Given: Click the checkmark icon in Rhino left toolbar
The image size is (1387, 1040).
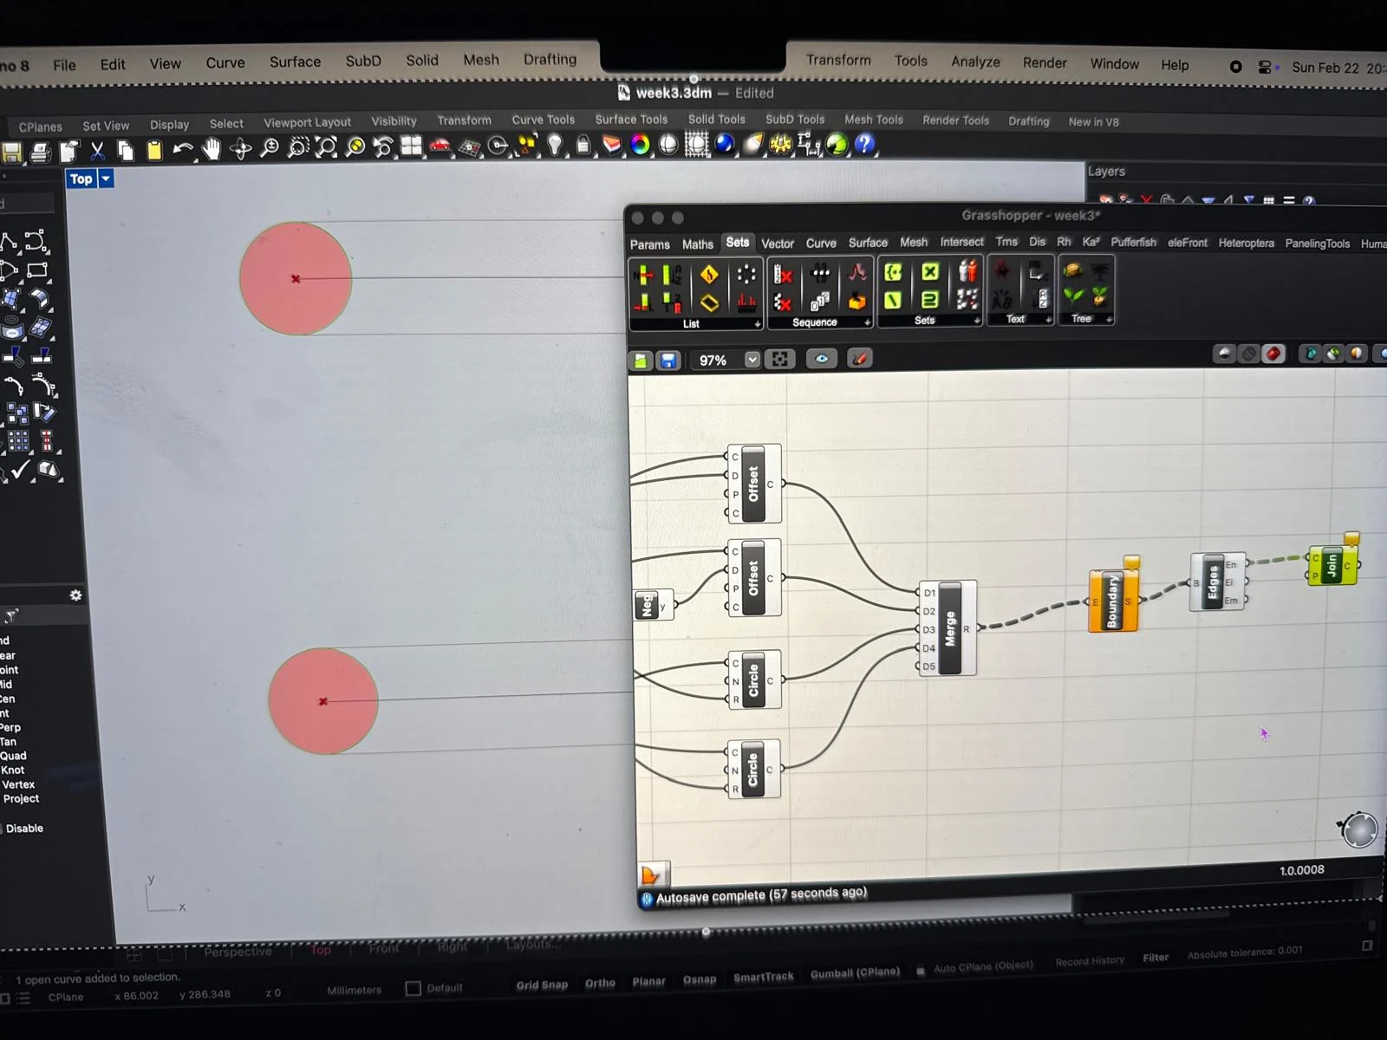Looking at the screenshot, I should 20,470.
